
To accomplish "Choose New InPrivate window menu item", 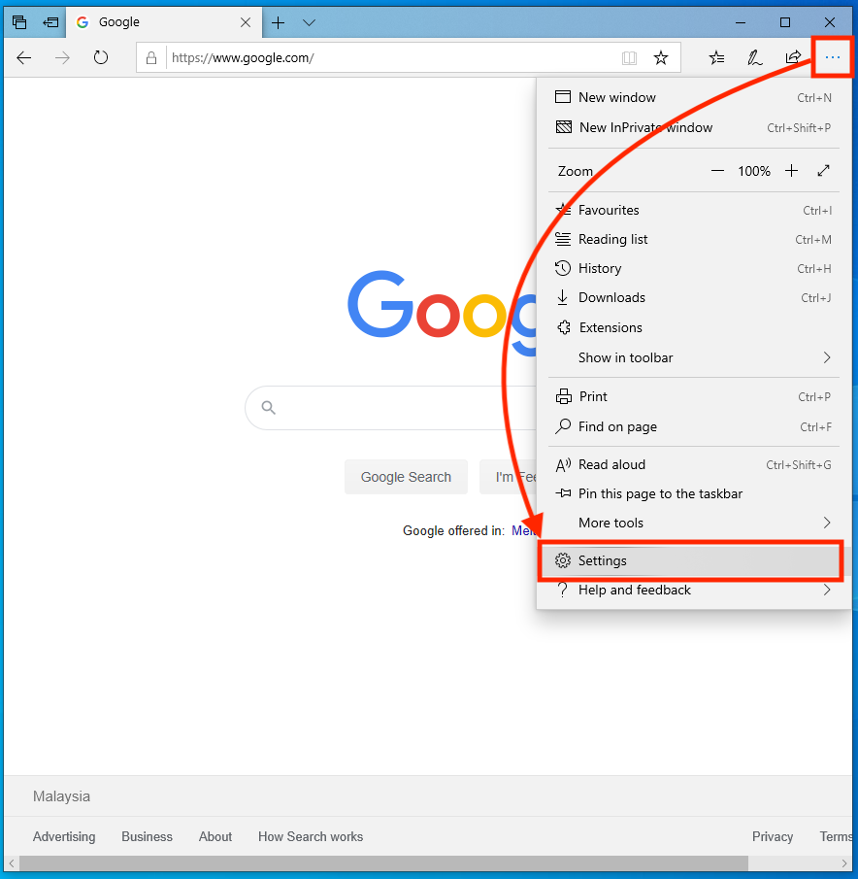I will tap(645, 127).
